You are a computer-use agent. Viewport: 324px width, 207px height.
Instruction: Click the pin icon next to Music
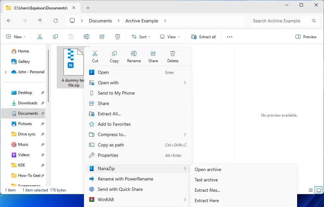point(42,144)
